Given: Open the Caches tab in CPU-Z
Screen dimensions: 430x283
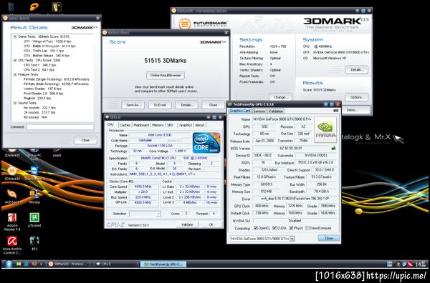Looking at the screenshot, I should click(125, 125).
